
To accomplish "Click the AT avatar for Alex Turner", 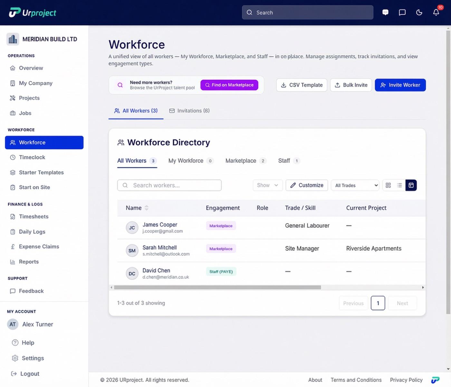I will 13,324.
